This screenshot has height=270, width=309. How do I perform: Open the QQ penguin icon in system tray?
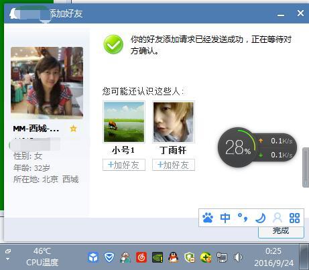(173, 257)
